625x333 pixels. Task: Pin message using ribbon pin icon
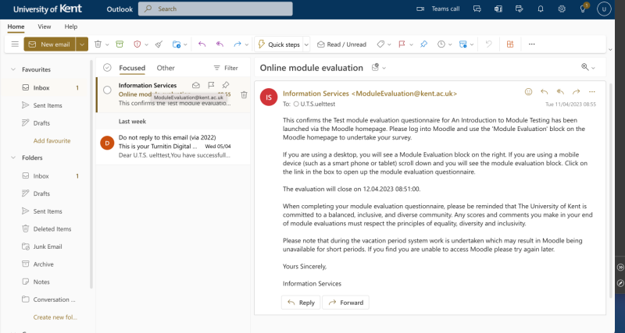click(x=423, y=44)
